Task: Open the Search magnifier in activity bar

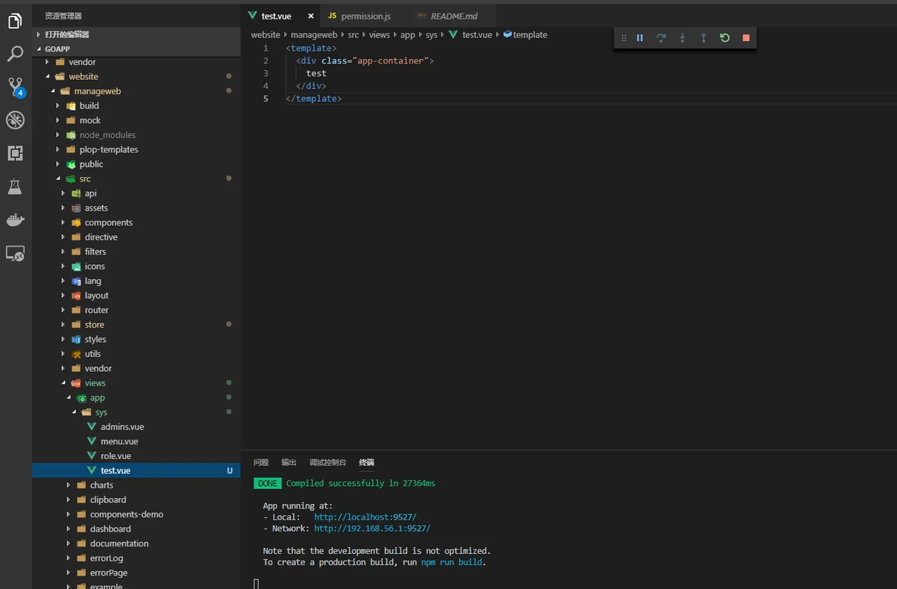Action: [x=15, y=54]
